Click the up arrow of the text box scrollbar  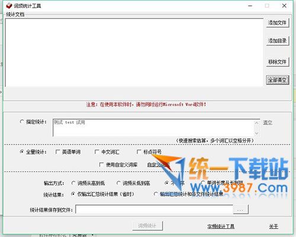point(256,123)
